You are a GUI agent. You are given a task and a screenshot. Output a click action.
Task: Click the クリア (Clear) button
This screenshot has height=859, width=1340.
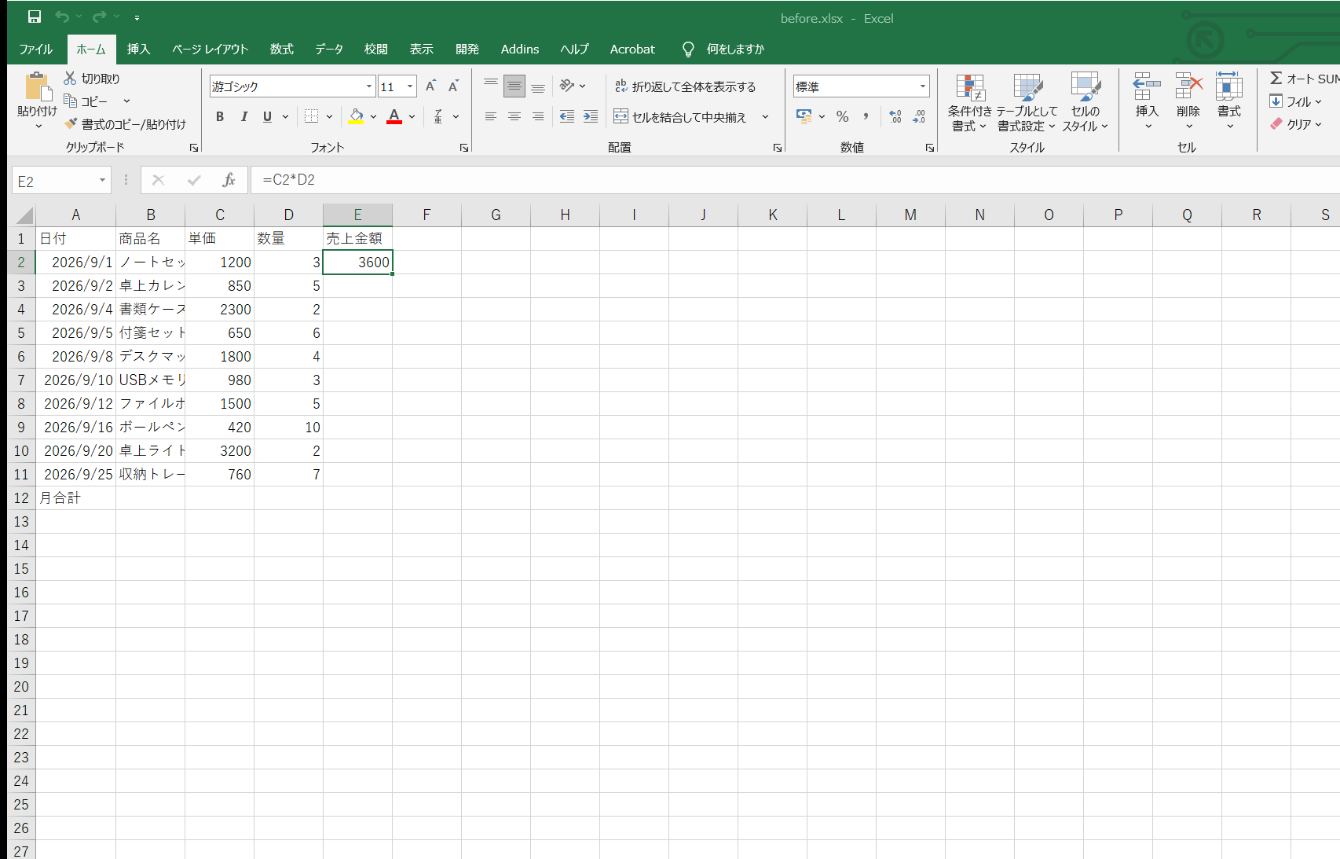click(1297, 124)
